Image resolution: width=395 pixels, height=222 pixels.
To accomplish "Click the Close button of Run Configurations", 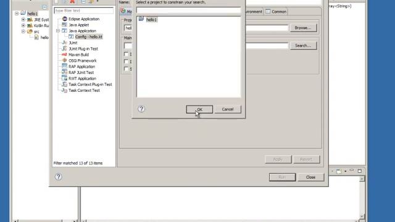I will (310, 177).
